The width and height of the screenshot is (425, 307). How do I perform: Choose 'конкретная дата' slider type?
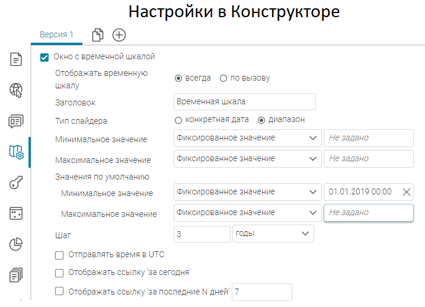coord(178,120)
